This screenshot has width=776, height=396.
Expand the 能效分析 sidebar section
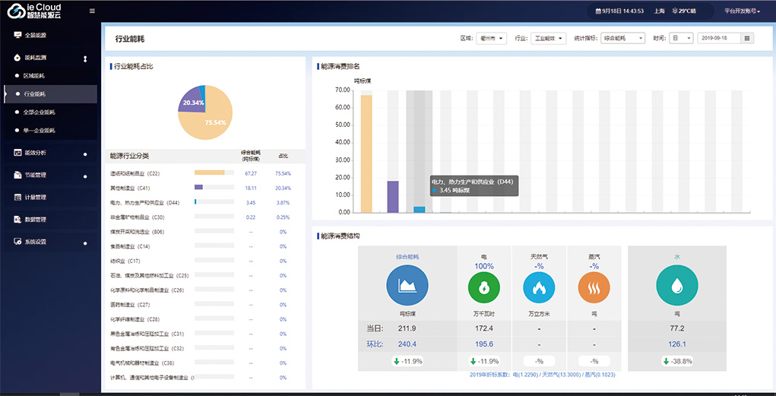click(36, 153)
